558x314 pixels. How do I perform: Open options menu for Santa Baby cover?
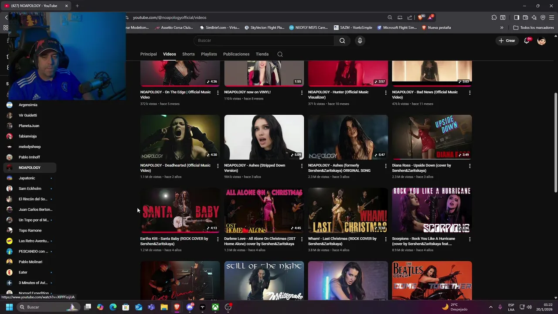coord(218,239)
